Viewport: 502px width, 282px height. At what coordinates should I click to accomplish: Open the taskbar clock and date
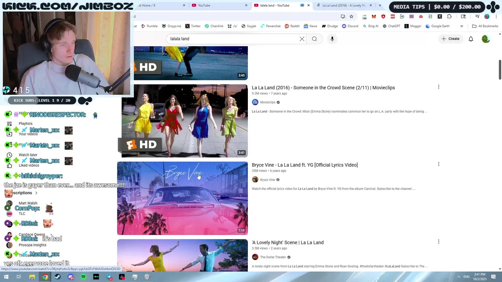pyautogui.click(x=480, y=277)
